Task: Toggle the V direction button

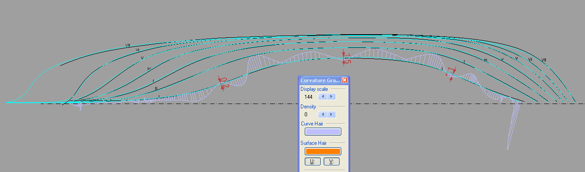Action: (332, 161)
